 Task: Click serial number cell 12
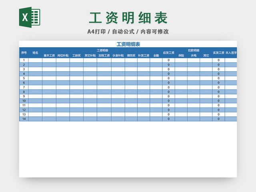point(24,110)
